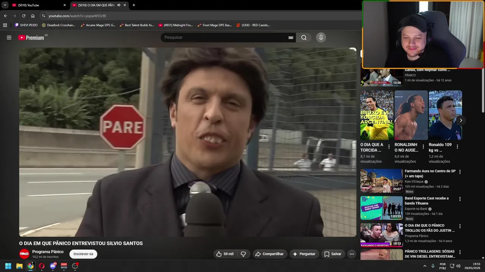Open options for PÂNICO TROLLOU Justin video

tap(460, 226)
